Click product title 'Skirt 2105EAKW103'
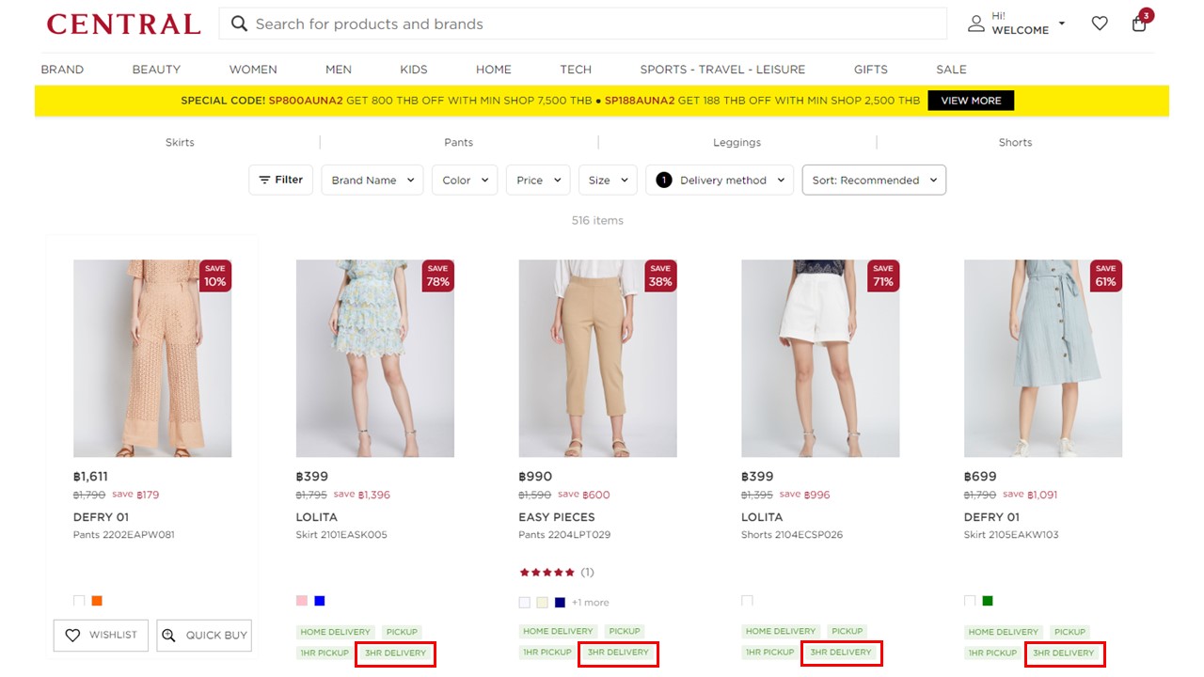 point(1011,535)
